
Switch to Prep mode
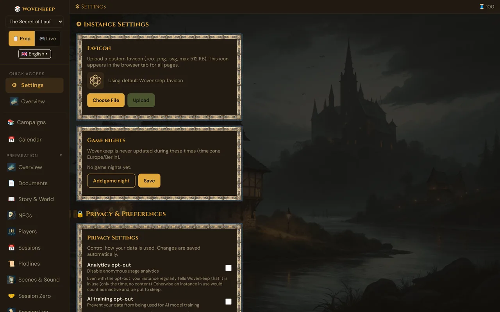click(x=22, y=39)
